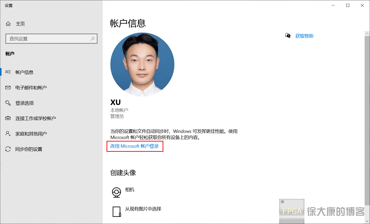Click the 帐户 sidebar section heading

point(10,54)
